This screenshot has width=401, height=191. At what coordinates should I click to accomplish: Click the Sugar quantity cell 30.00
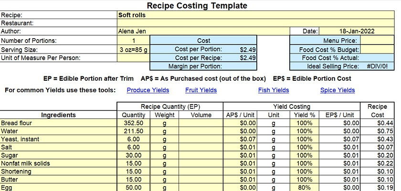(x=134, y=155)
